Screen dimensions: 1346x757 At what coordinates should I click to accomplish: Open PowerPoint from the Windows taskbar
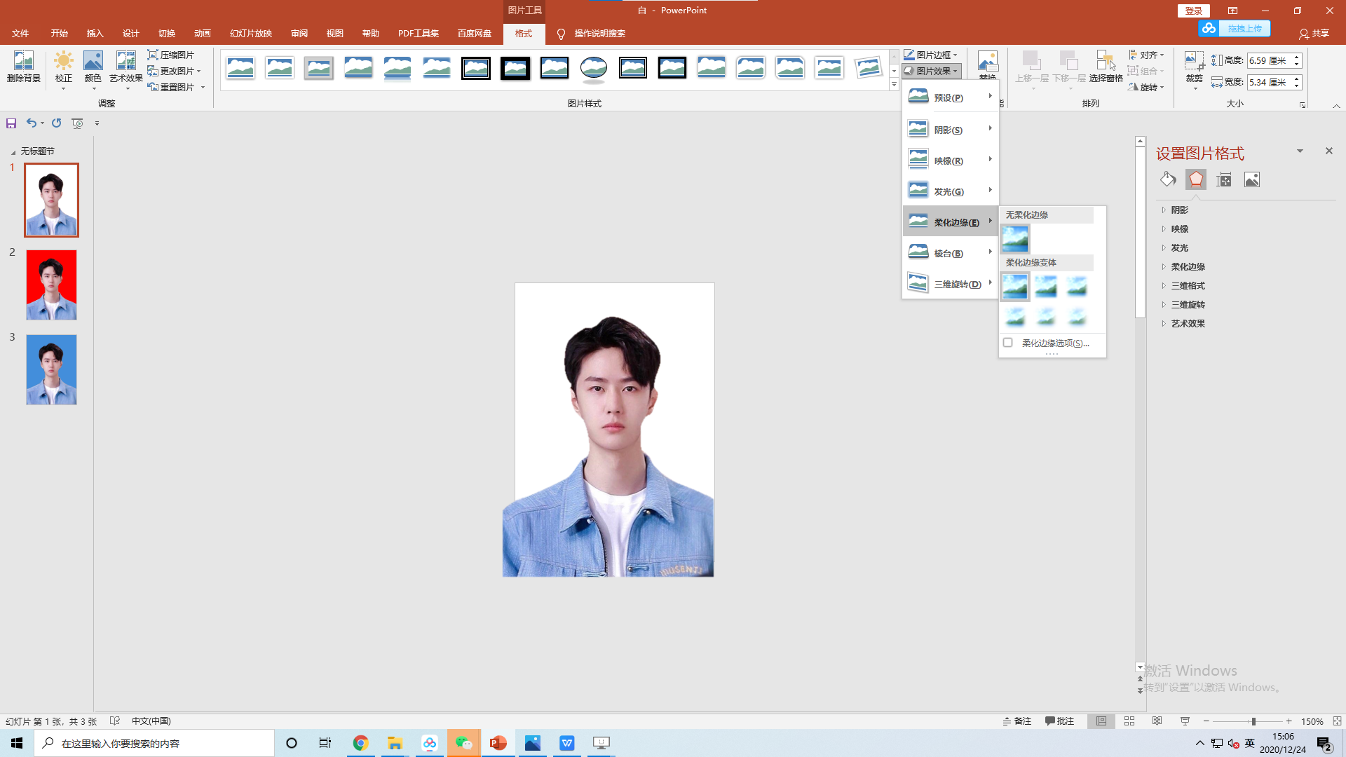click(x=498, y=743)
